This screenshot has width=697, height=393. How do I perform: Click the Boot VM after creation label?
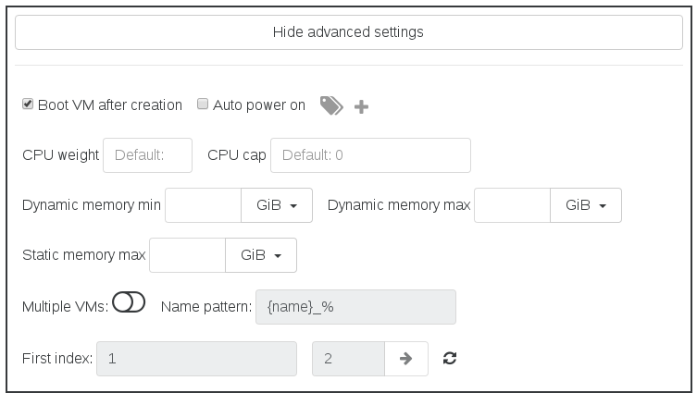click(110, 104)
